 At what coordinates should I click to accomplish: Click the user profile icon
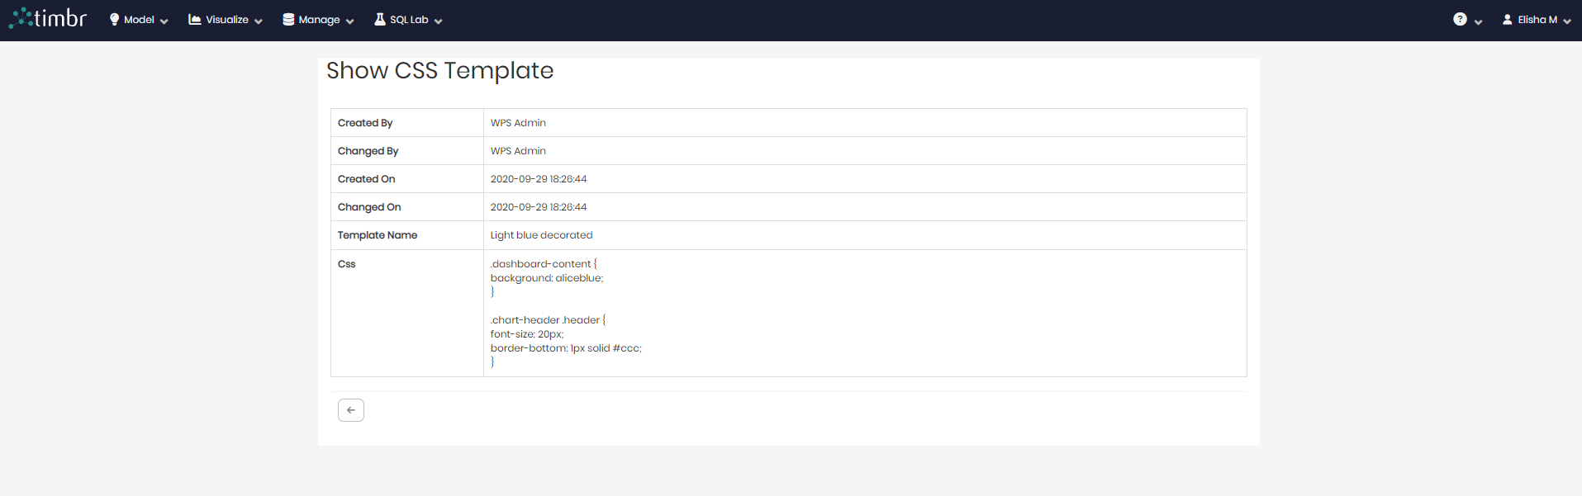(x=1508, y=20)
